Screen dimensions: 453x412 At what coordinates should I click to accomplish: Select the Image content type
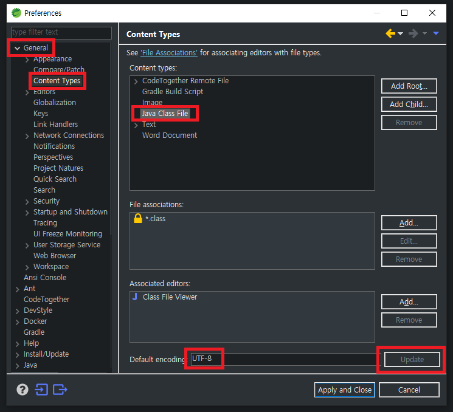(x=152, y=103)
